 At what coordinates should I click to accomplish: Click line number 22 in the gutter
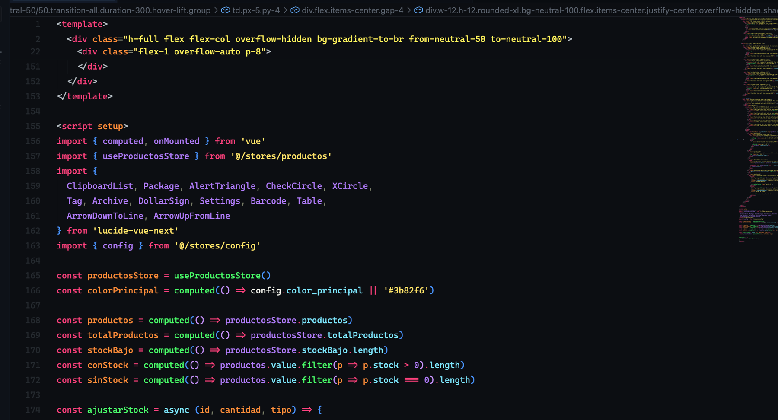[x=35, y=52]
